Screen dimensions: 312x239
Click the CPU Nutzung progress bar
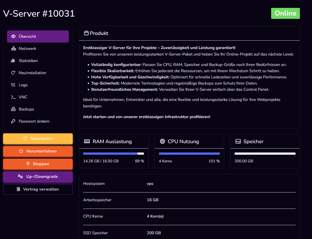(189, 153)
